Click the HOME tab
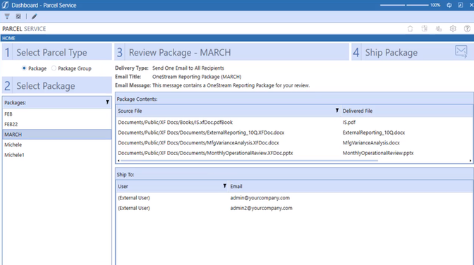This screenshot has height=265, width=474. 8,38
